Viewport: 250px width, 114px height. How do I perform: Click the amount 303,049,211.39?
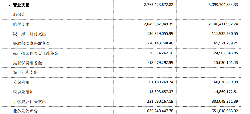tap(225, 101)
